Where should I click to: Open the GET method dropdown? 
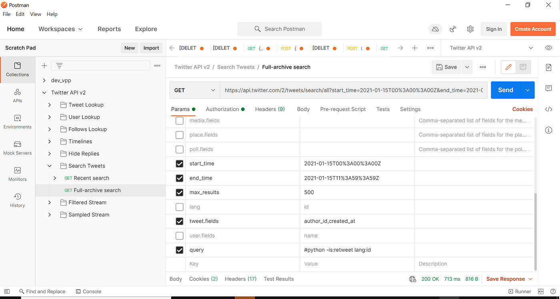click(x=195, y=90)
